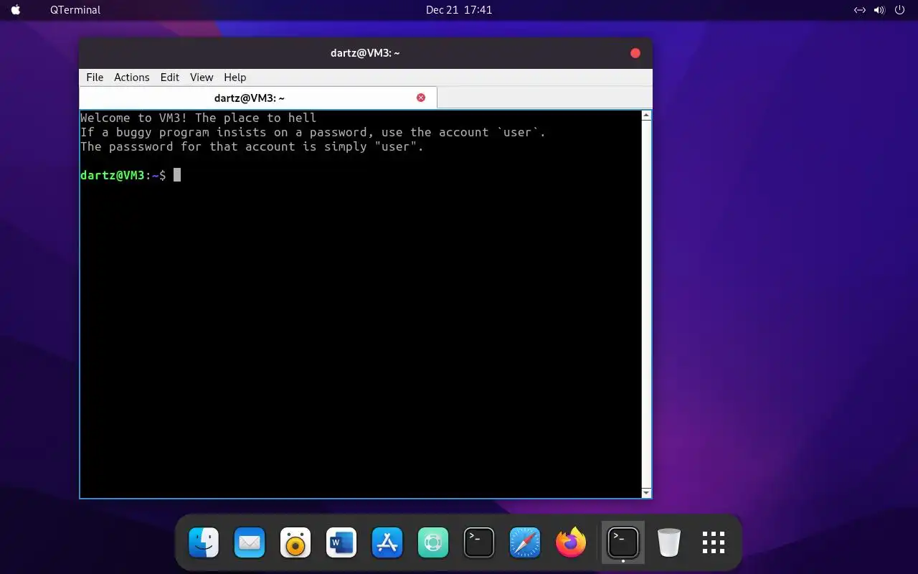Close the QTerminal window with the red button

pyautogui.click(x=635, y=53)
